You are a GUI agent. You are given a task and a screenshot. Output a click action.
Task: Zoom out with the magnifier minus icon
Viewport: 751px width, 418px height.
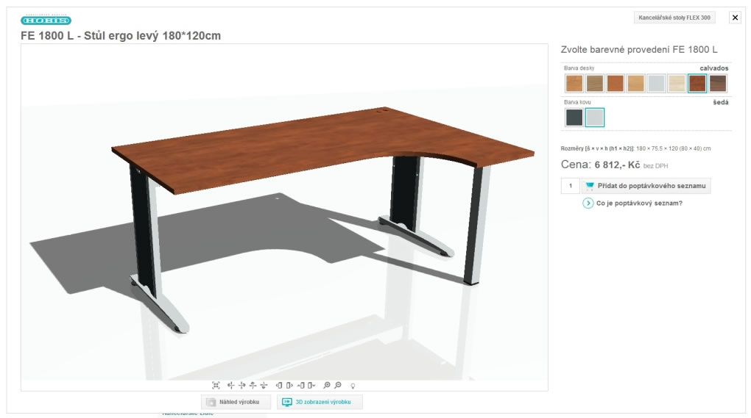pyautogui.click(x=338, y=385)
